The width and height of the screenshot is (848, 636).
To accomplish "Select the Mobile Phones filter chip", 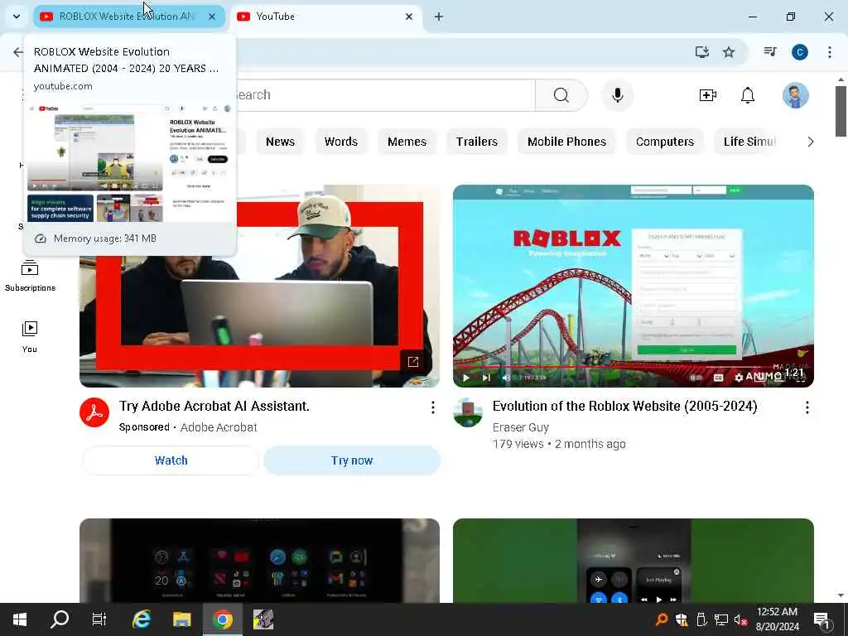I will pyautogui.click(x=566, y=142).
